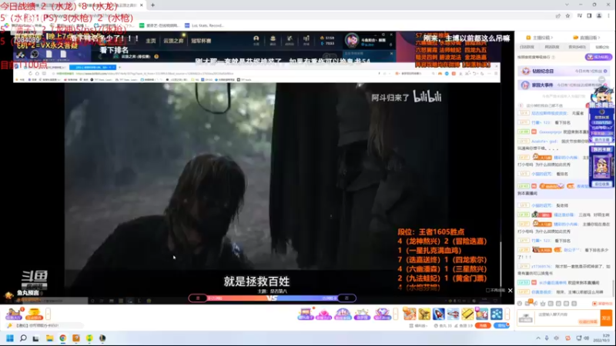Open Chrome browser on taskbar
616x346 pixels.
pos(63,338)
